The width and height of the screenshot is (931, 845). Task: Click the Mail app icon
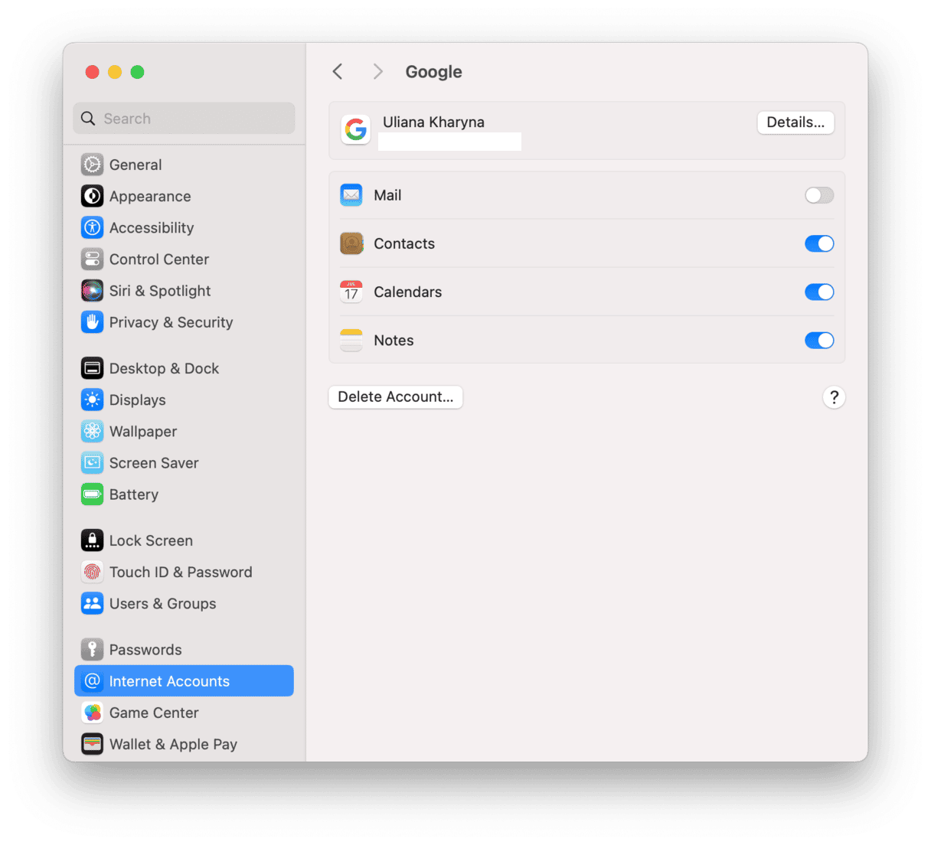pyautogui.click(x=351, y=195)
